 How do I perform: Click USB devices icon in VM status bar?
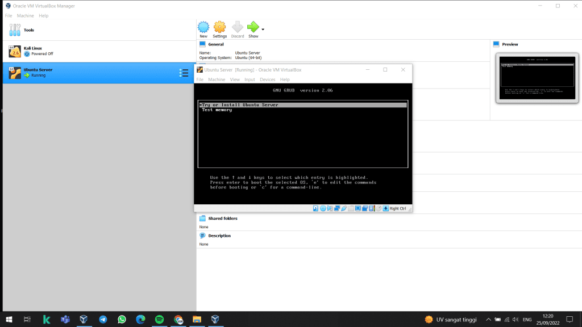(344, 208)
